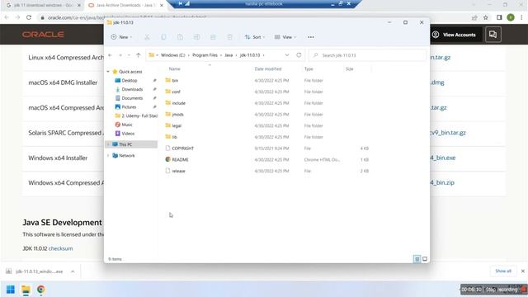The image size is (528, 297).
Task: Open Music in the navigation pane
Action: 126,125
